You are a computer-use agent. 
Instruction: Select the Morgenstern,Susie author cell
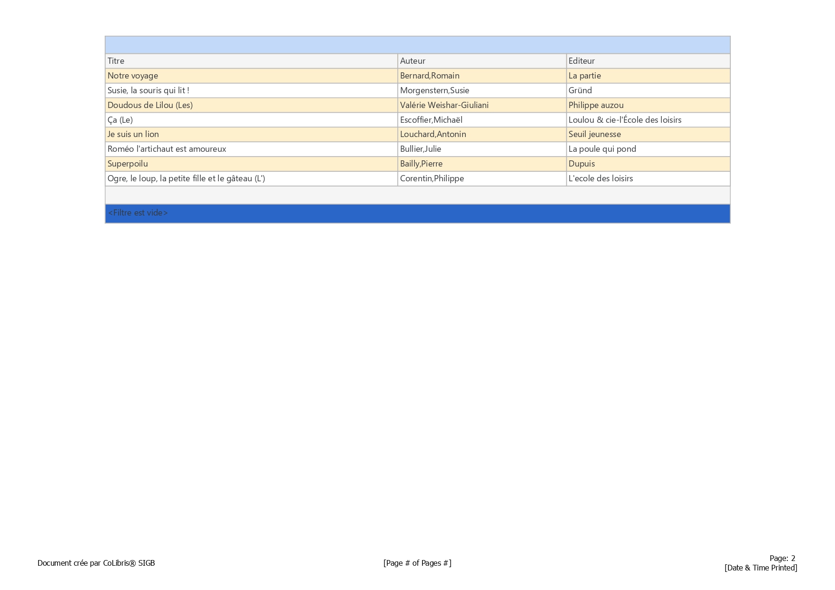point(482,90)
